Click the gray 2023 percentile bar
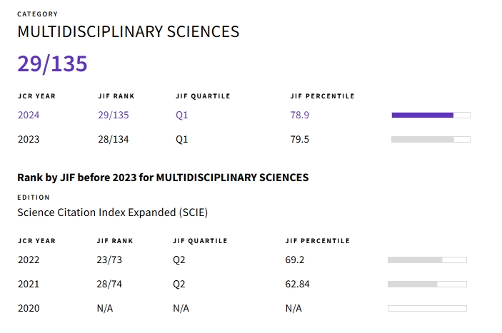The height and width of the screenshot is (333, 502). point(431,140)
